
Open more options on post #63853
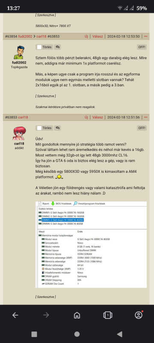[x=146, y=117]
